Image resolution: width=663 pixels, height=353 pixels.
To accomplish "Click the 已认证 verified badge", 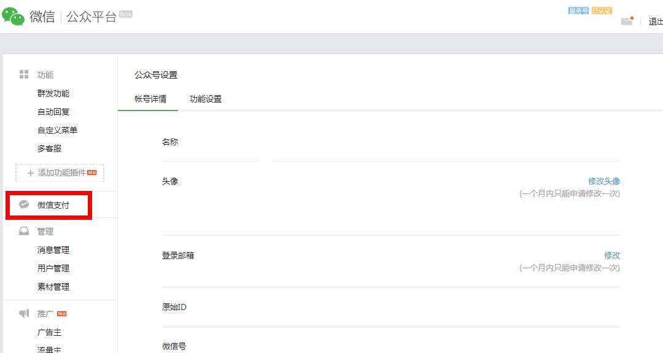I will tap(602, 11).
